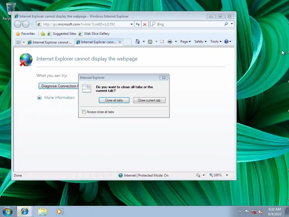Click the red Stop loading icon
The height and width of the screenshot is (217, 289).
pyautogui.click(x=145, y=24)
